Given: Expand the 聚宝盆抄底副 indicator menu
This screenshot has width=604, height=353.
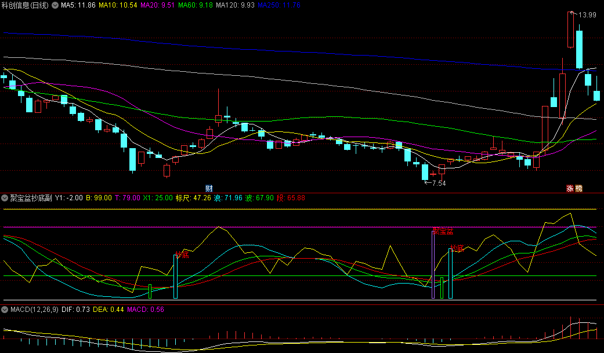Looking at the screenshot, I should 5,198.
